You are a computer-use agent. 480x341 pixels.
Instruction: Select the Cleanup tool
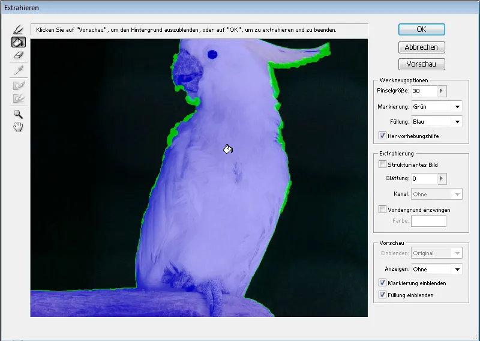point(19,85)
